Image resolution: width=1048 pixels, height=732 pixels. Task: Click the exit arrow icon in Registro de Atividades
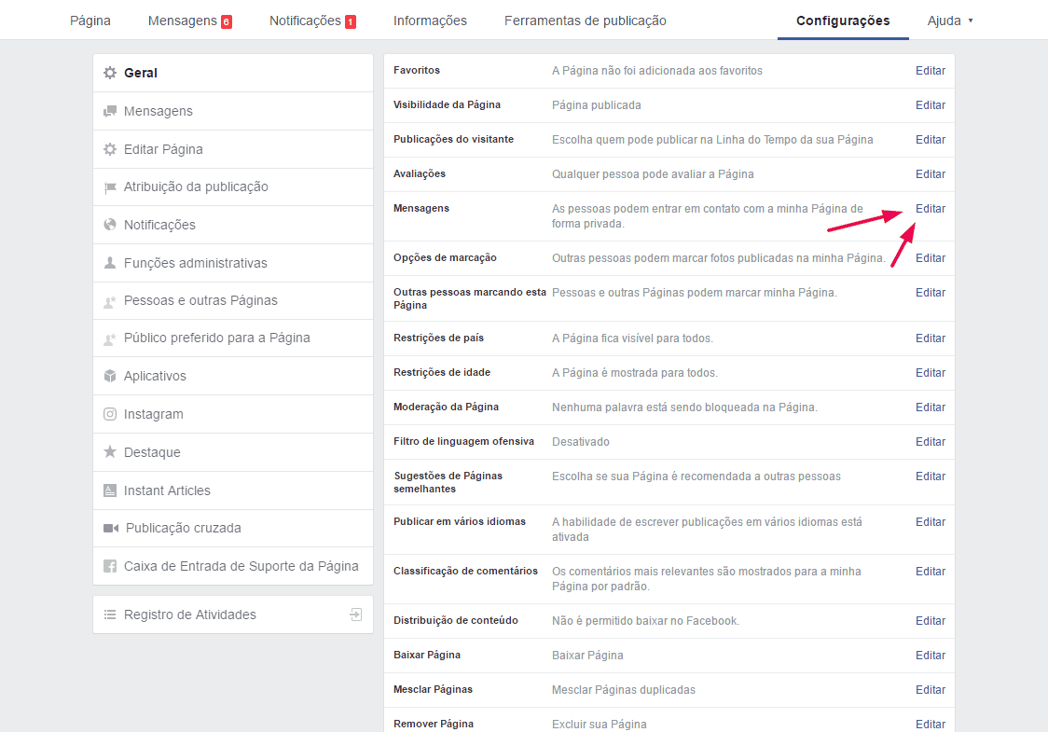[x=356, y=615]
